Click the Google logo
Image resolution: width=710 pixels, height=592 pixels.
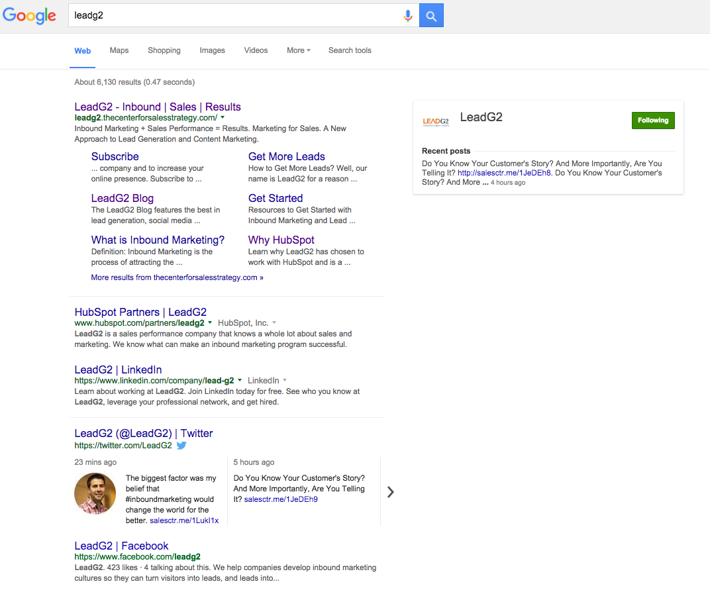coord(29,15)
